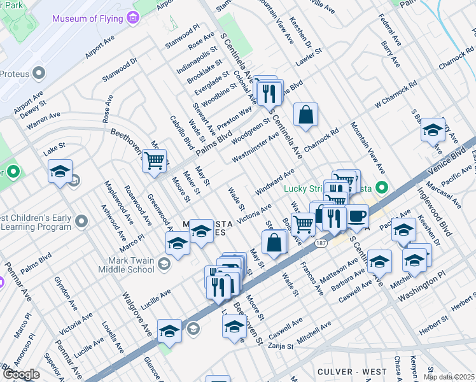The width and height of the screenshot is (476, 382).
Task: Open front restaurant marker at Beethoven and Venice
Action: pyautogui.click(x=218, y=289)
